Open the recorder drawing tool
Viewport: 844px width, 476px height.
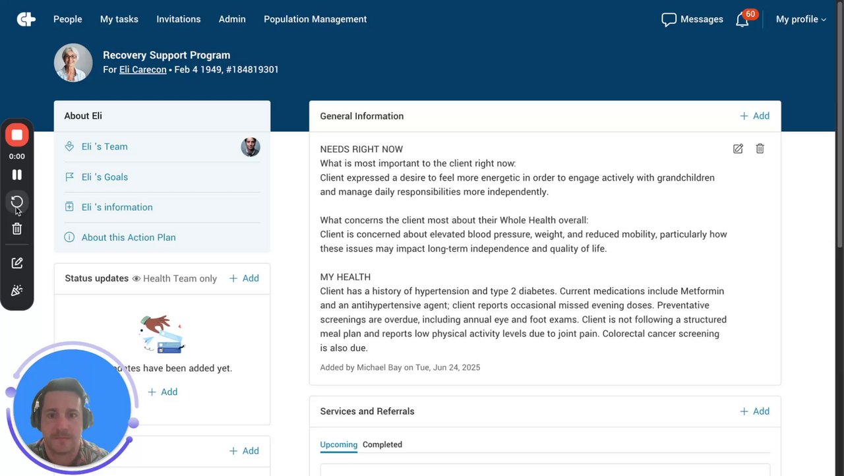coord(17,263)
